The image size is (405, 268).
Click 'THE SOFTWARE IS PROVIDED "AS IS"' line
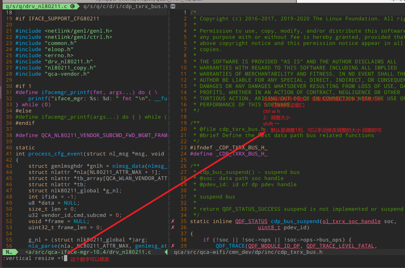[295, 62]
